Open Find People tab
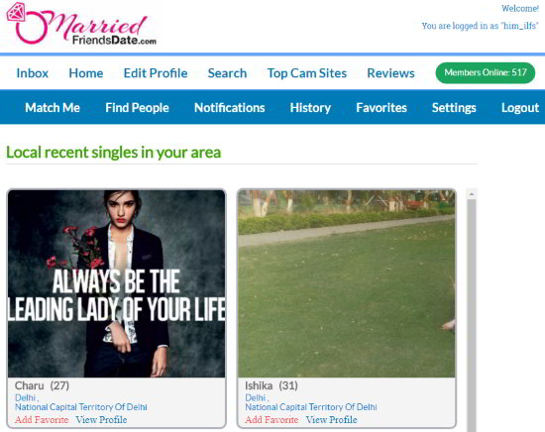Screen dimensions: 545x432 coord(137,108)
